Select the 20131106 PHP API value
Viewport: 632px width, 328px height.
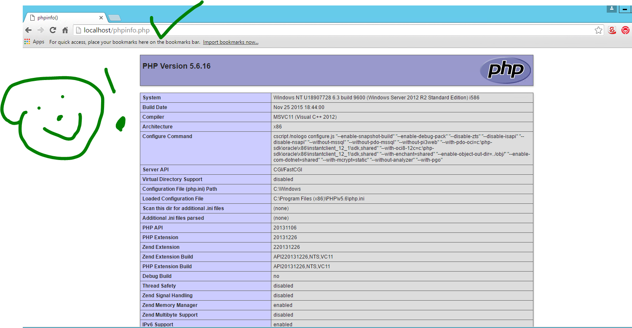pos(285,228)
